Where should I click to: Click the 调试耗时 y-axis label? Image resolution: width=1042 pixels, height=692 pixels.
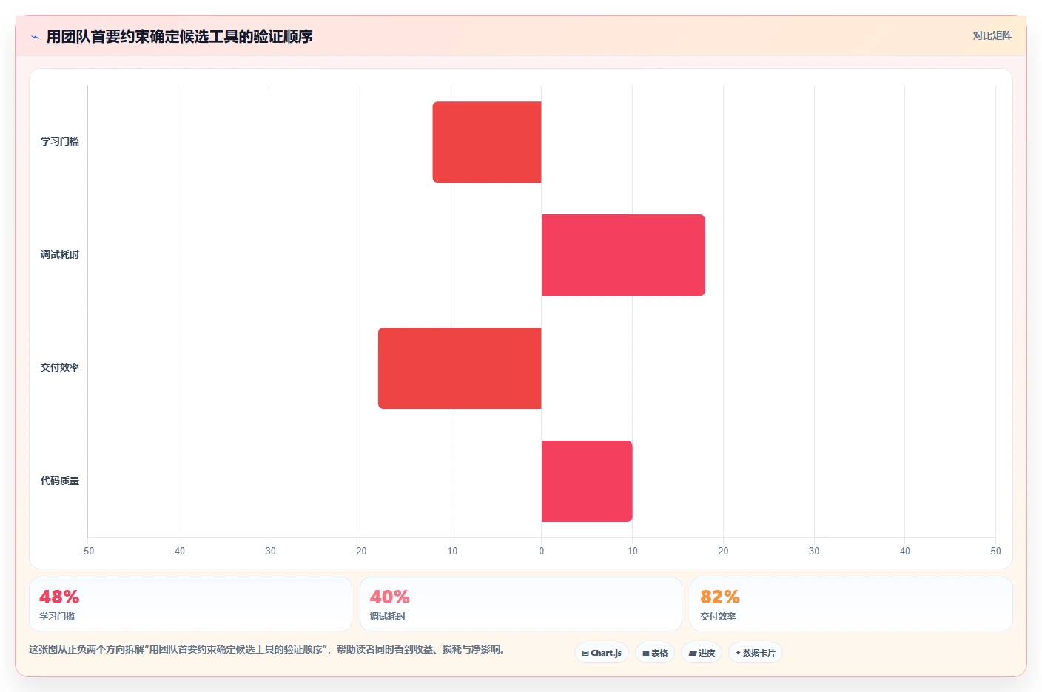point(60,255)
